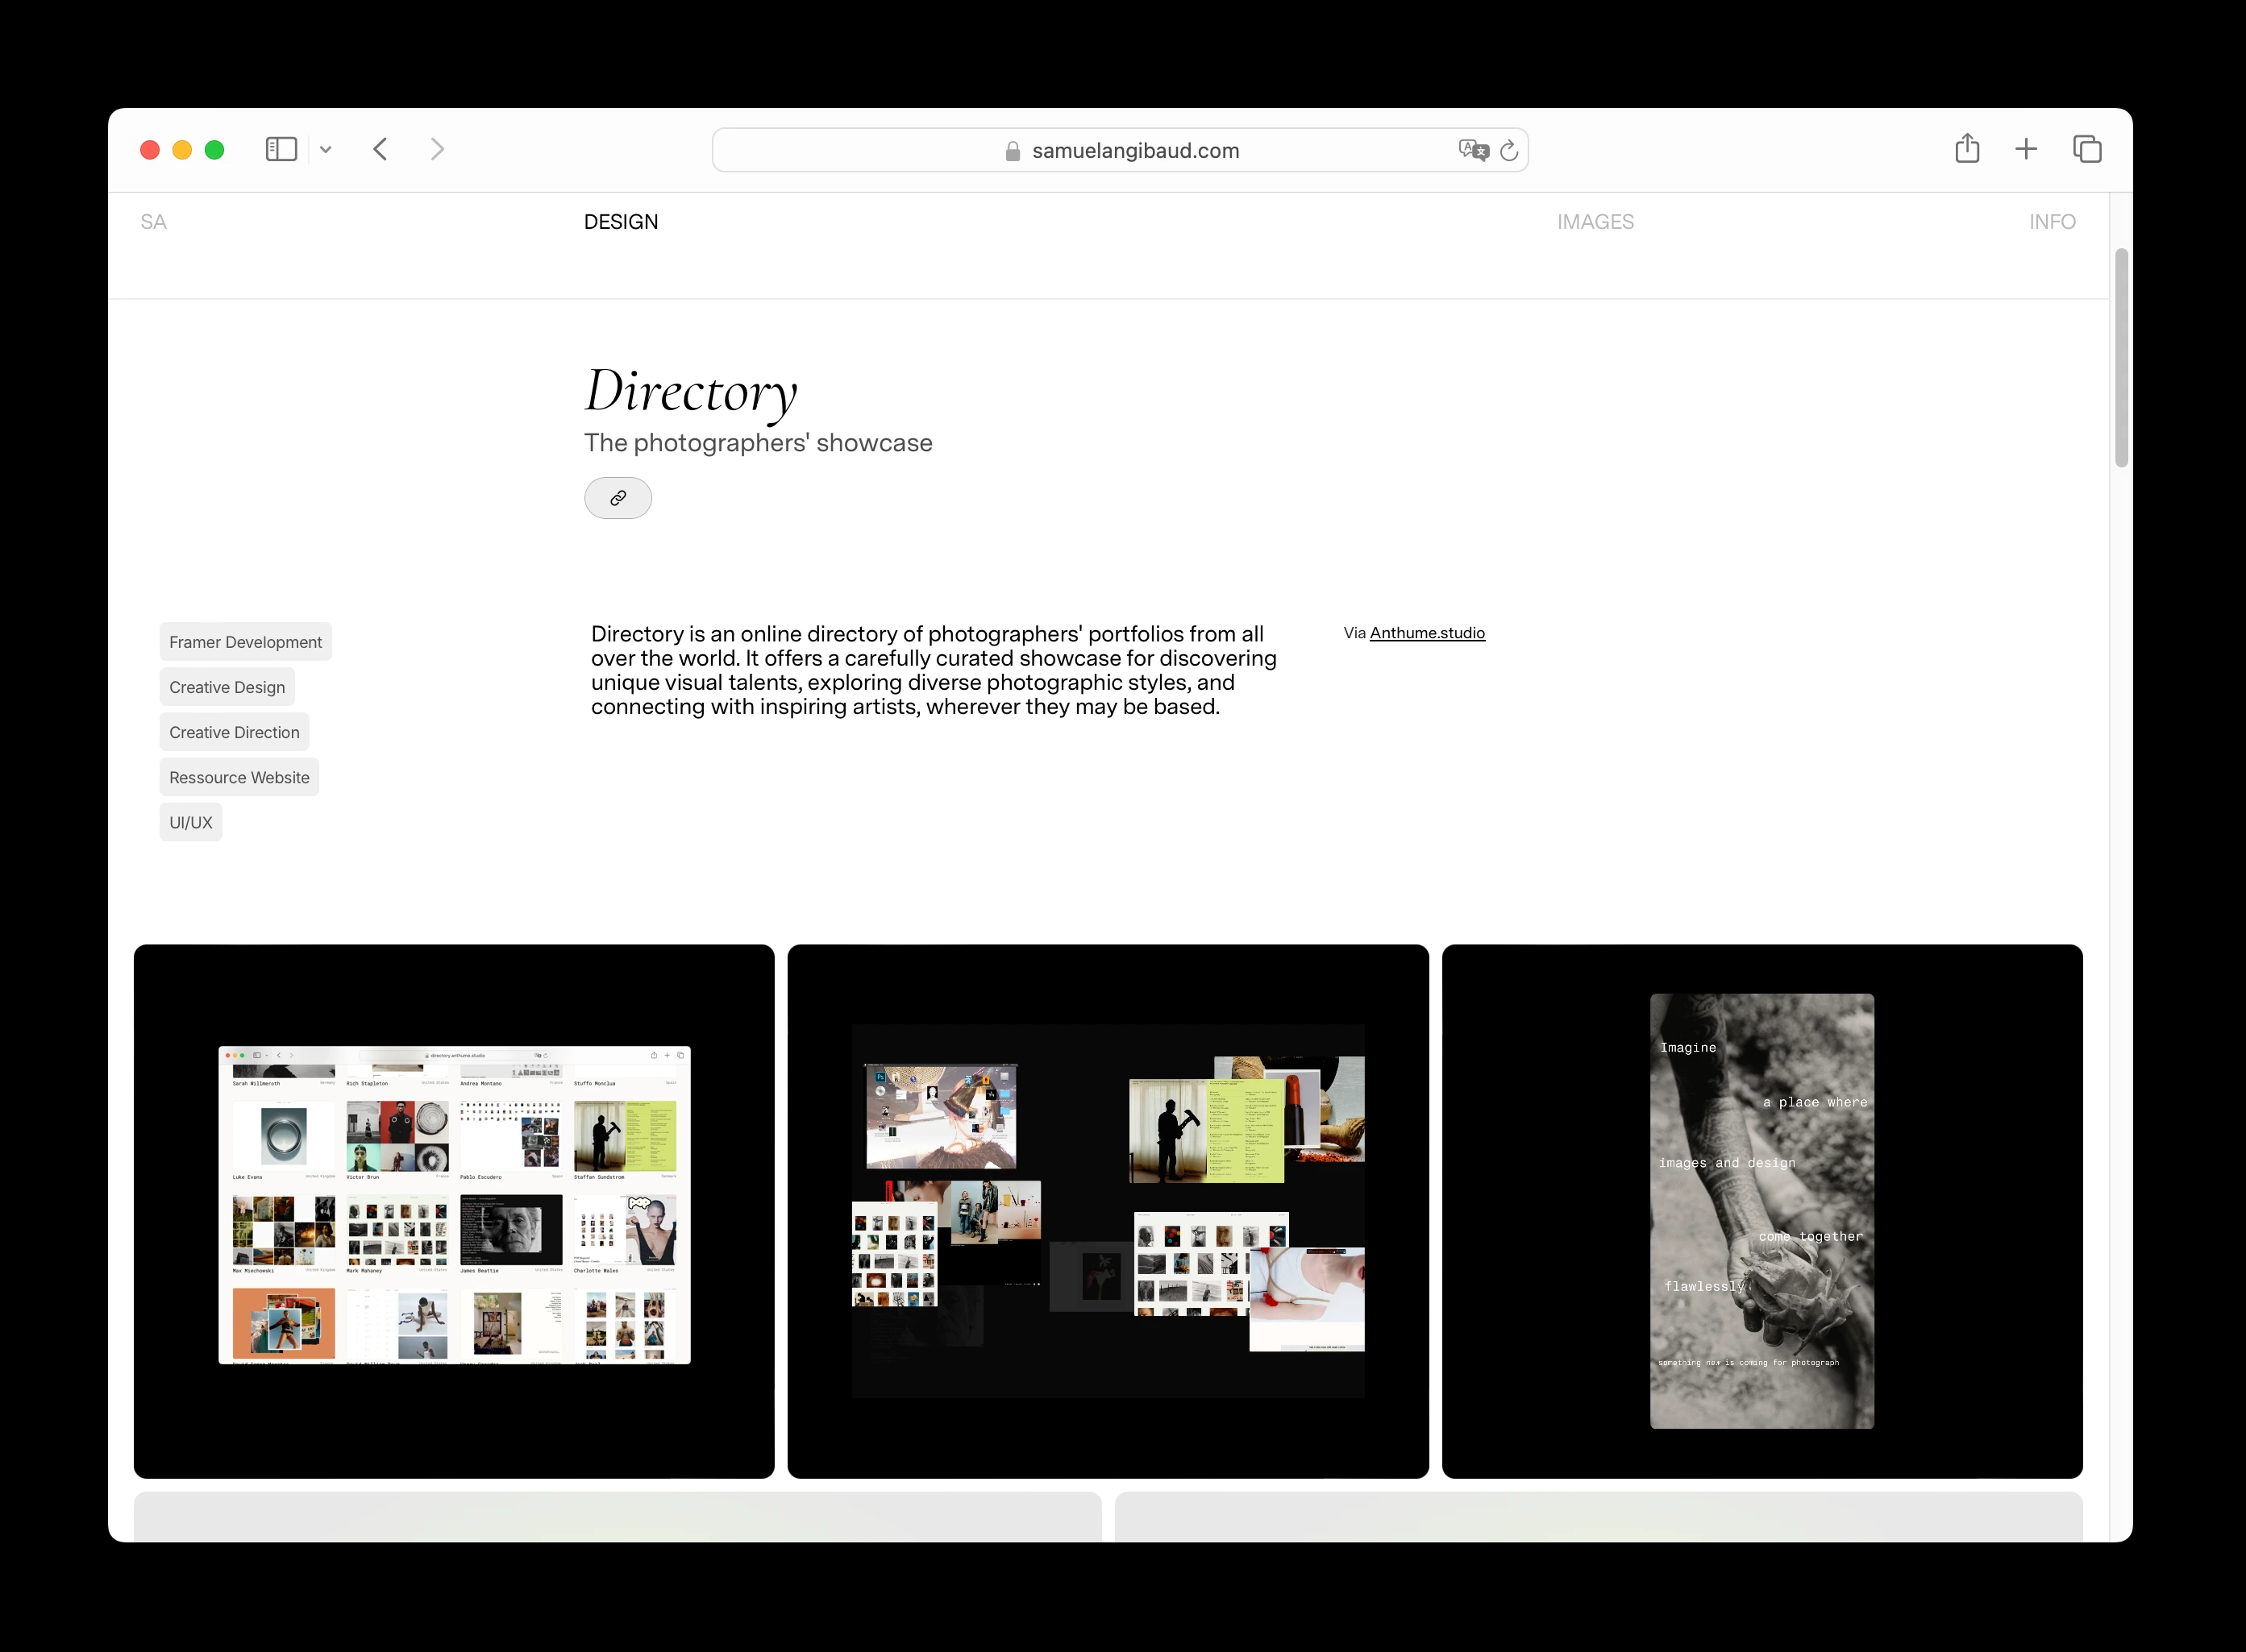
Task: Open the Creative Direction tag
Action: (234, 731)
